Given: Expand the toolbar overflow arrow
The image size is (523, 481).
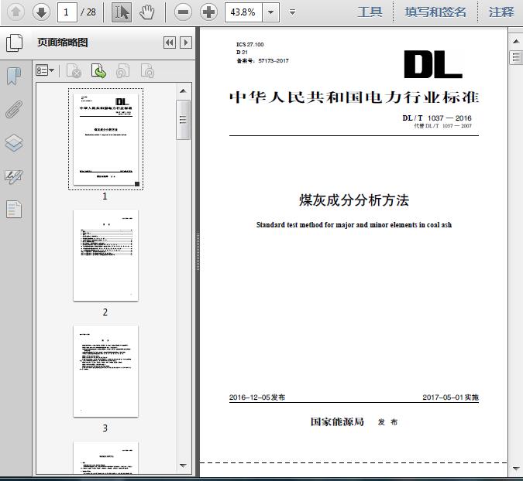Looking at the screenshot, I should [293, 12].
